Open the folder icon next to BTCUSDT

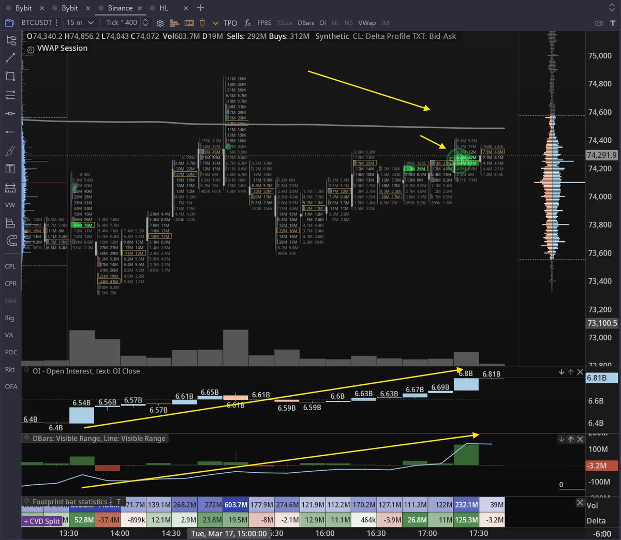pyautogui.click(x=9, y=23)
